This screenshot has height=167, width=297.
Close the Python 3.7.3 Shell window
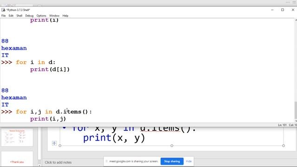pyautogui.click(x=293, y=10)
